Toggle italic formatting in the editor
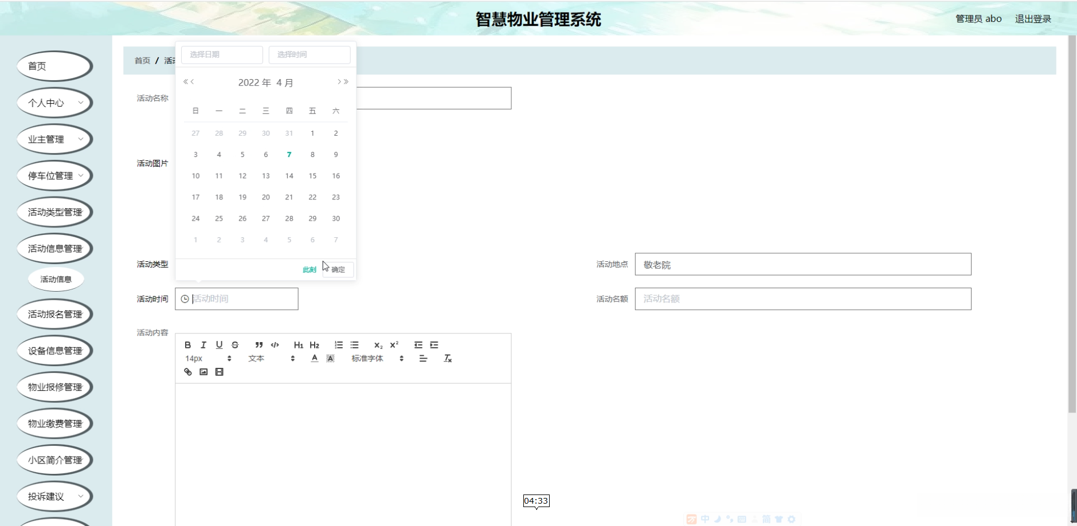Screen dimensions: 1077x526 tap(203, 345)
